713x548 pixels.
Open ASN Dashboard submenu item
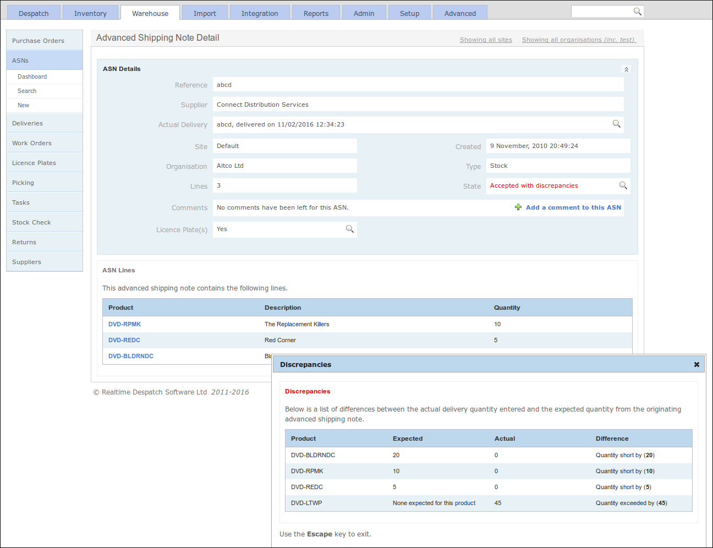pyautogui.click(x=45, y=76)
